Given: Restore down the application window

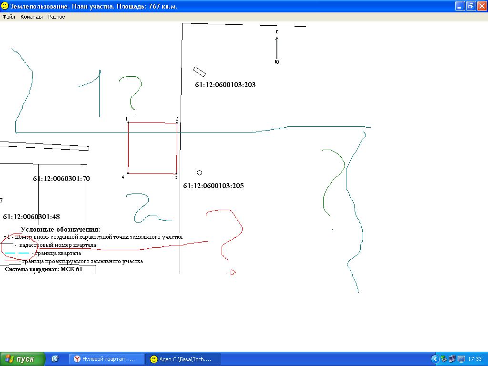Looking at the screenshot, I should 470,6.
